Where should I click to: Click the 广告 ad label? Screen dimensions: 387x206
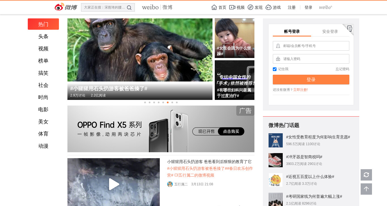click(245, 111)
